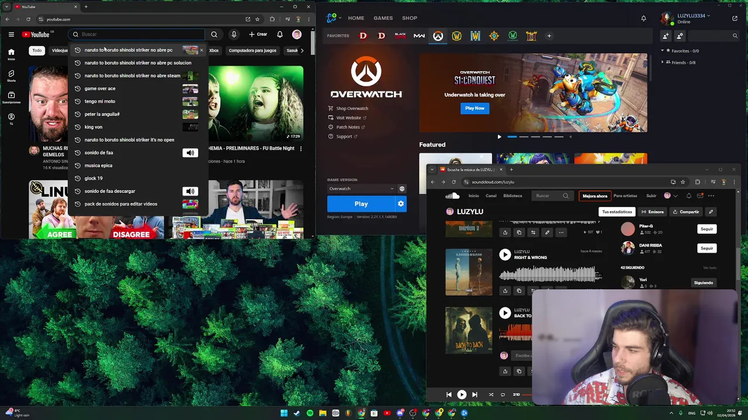
Task: Click the RIGHT & WRONG waveform to seek
Action: point(550,274)
